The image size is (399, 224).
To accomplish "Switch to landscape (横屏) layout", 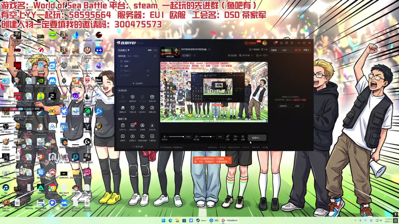I will click(x=150, y=50).
